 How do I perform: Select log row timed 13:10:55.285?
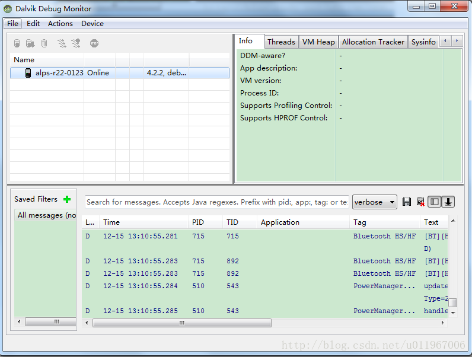(265, 311)
